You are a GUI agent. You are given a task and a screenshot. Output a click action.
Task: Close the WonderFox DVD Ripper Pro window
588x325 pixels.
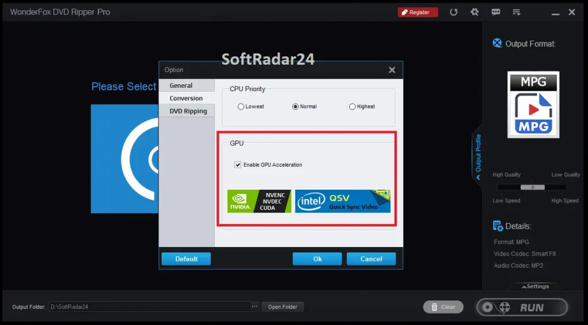click(x=572, y=13)
